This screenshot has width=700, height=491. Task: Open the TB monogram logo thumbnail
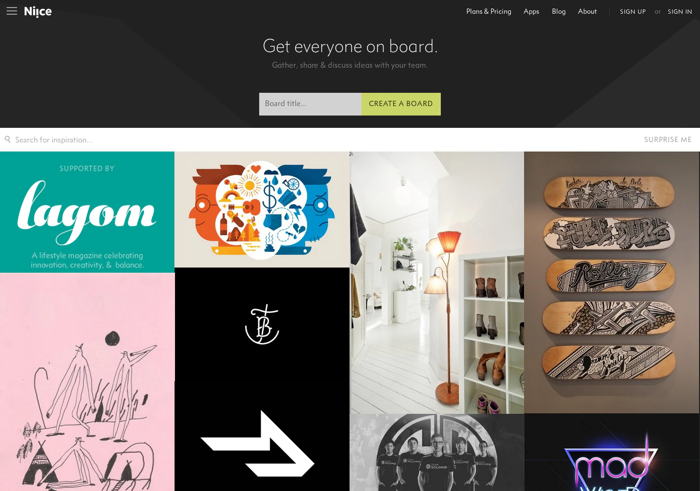[262, 324]
